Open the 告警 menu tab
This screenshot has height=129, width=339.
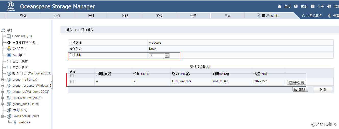(193, 16)
